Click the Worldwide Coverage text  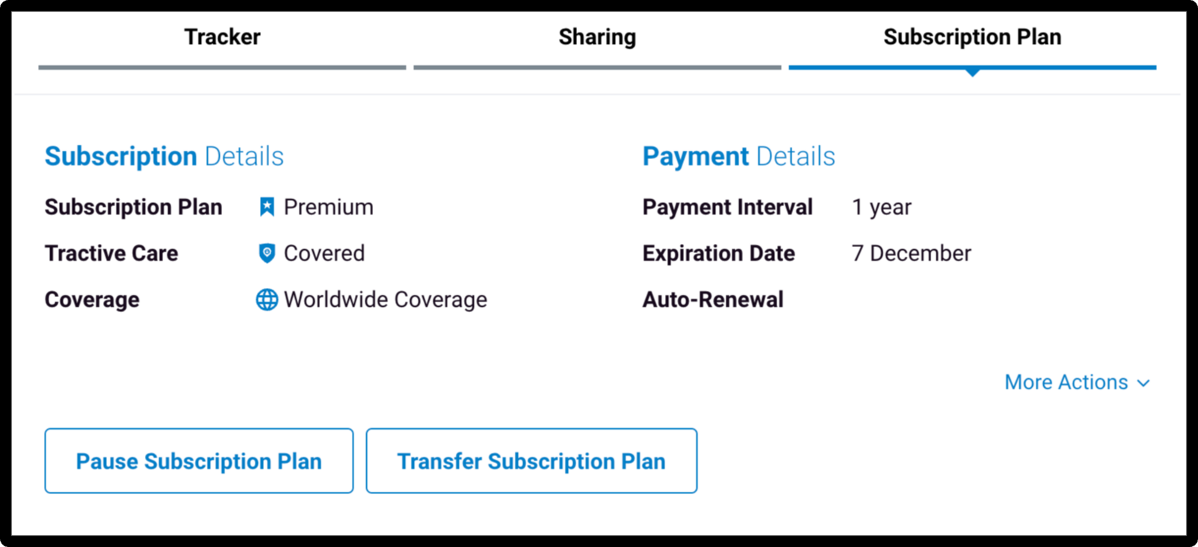coord(385,299)
